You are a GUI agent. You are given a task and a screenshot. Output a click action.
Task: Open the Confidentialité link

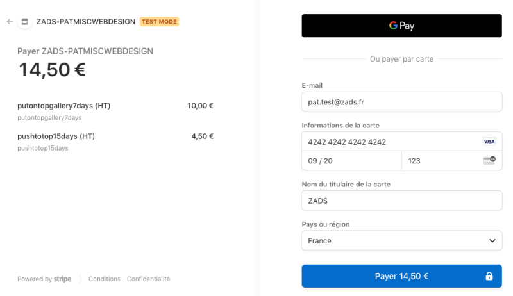(x=148, y=279)
